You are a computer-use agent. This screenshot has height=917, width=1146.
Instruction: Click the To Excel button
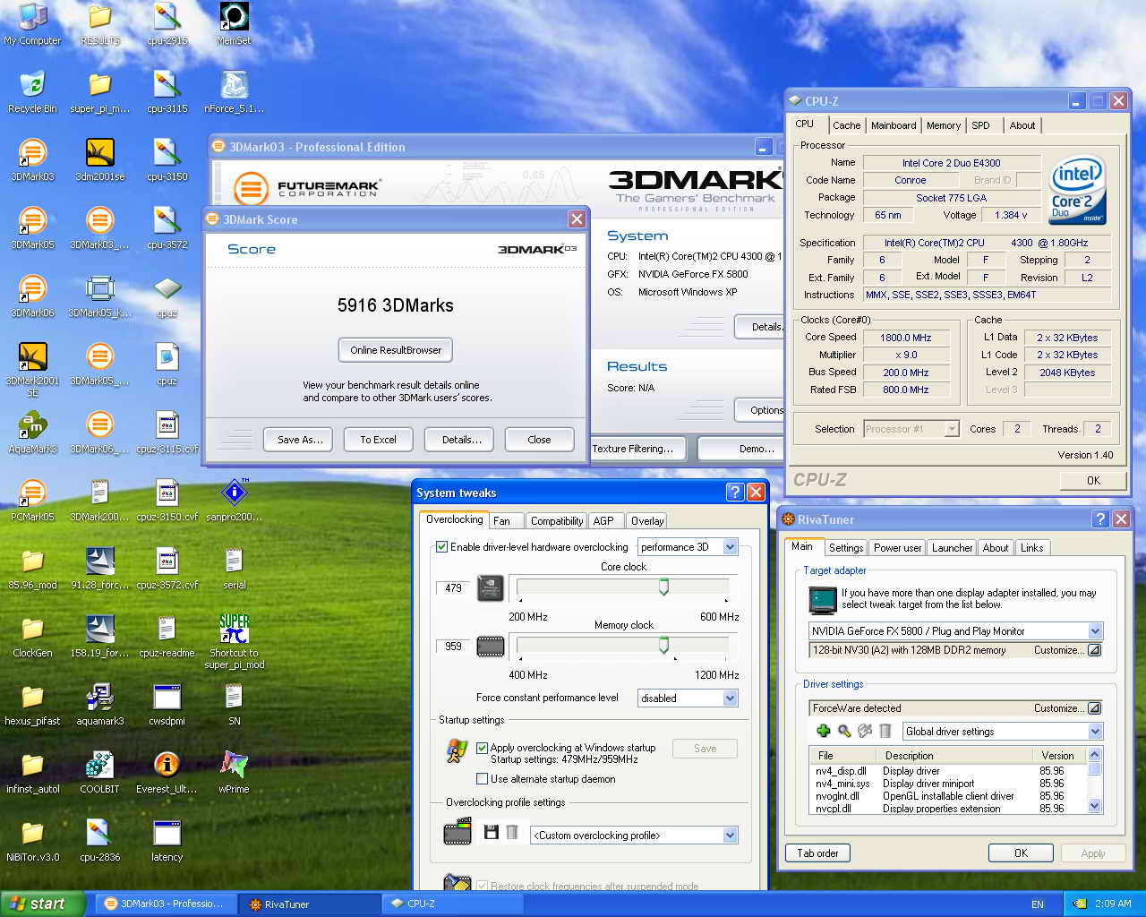[378, 440]
